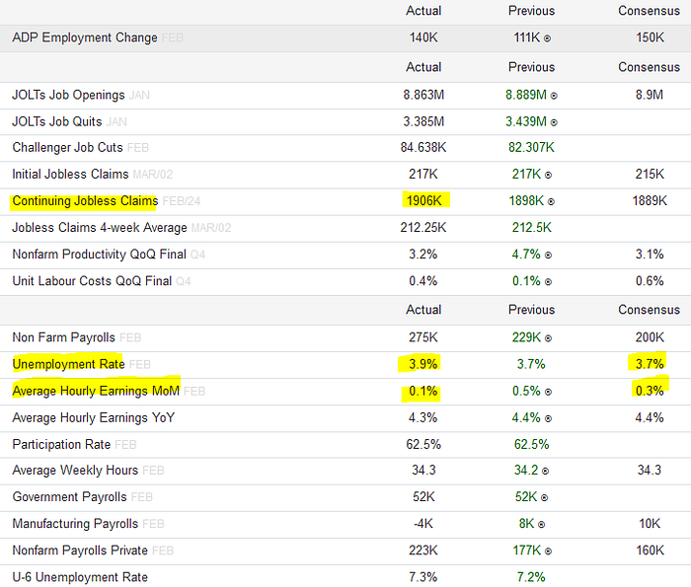This screenshot has height=587, width=691.
Task: Click revision icon next to 4.7% productivity
Action: point(548,256)
